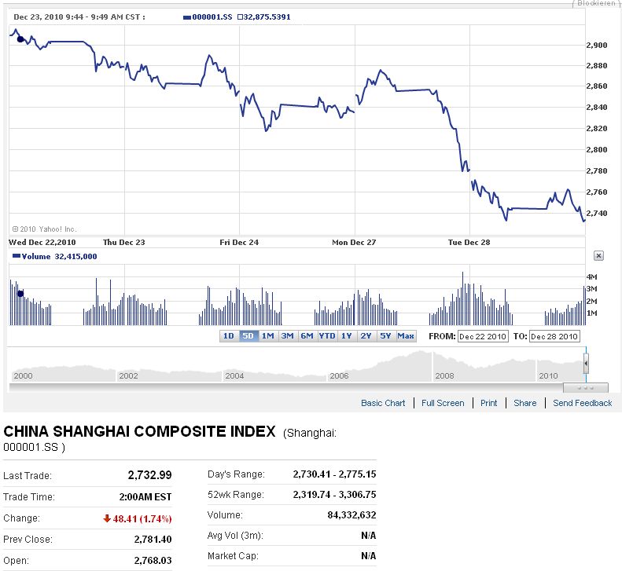The height and width of the screenshot is (571, 622).
Task: Open the Basic Chart link
Action: [383, 403]
